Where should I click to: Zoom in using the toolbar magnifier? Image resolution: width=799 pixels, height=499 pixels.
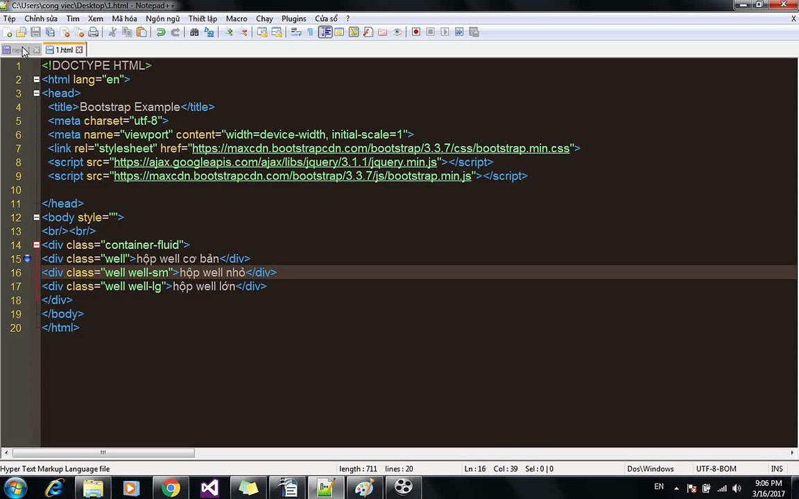[x=228, y=32]
